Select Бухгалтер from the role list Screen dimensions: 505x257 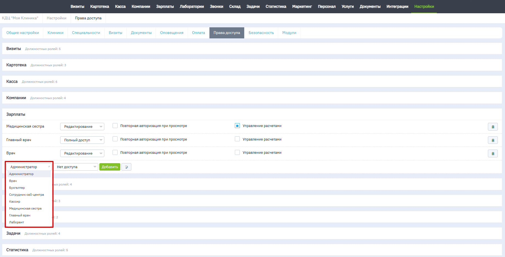click(x=17, y=188)
